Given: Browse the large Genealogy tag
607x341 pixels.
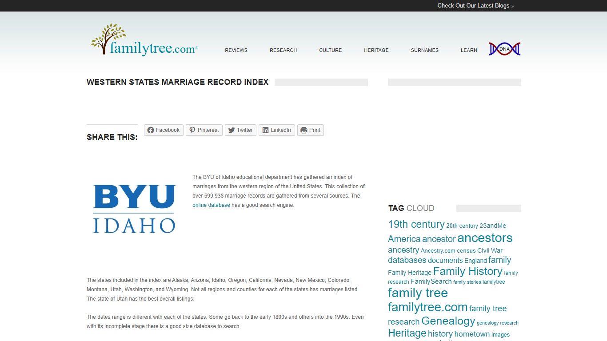Looking at the screenshot, I should 448,321.
